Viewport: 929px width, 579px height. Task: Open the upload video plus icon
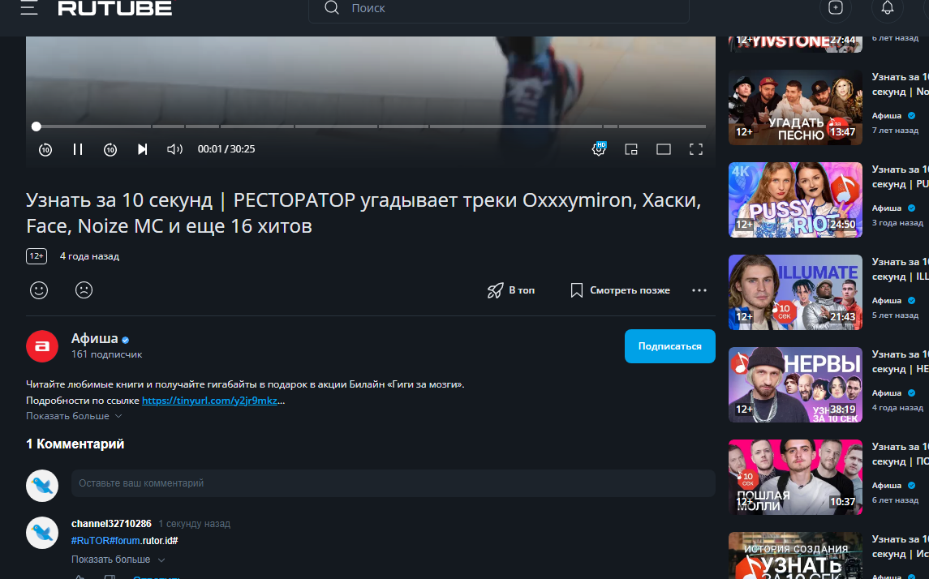pos(836,7)
